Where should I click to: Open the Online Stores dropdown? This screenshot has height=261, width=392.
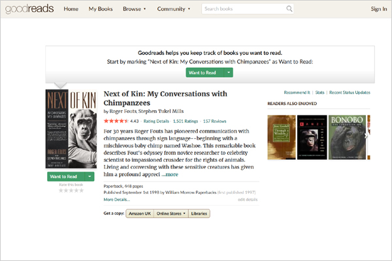pyautogui.click(x=171, y=213)
